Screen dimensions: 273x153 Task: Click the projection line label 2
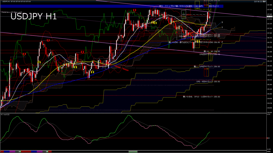coord(222,42)
